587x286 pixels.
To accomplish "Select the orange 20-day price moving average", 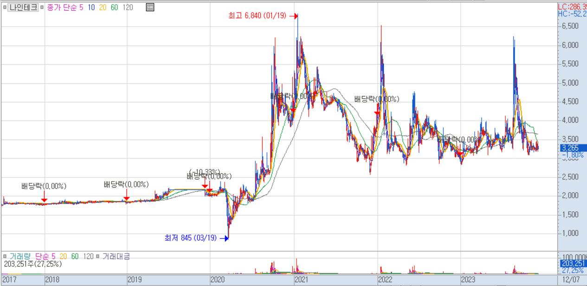I will (102, 7).
